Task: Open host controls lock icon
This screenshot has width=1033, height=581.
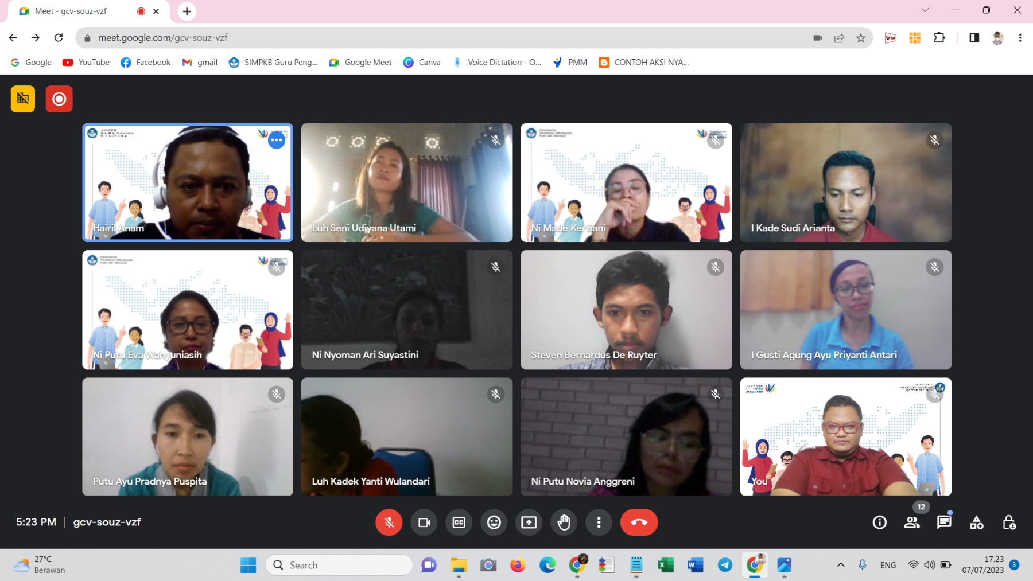Action: [x=1009, y=522]
